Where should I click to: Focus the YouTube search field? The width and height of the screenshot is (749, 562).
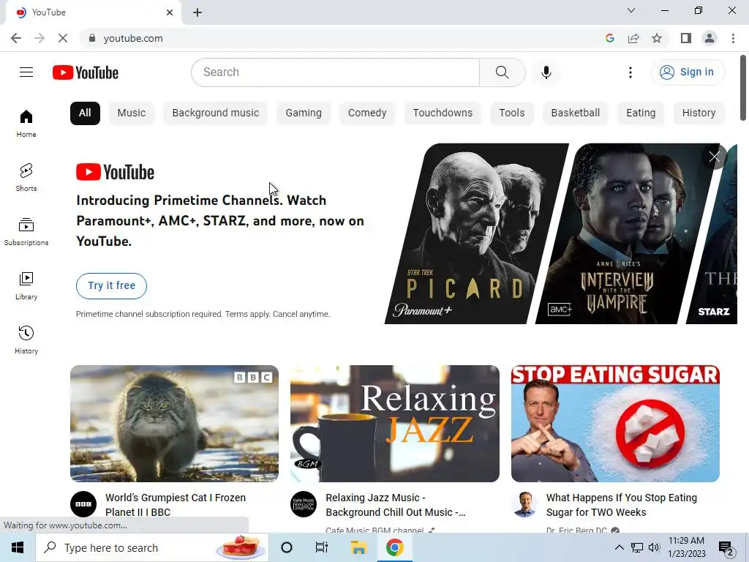tap(335, 72)
